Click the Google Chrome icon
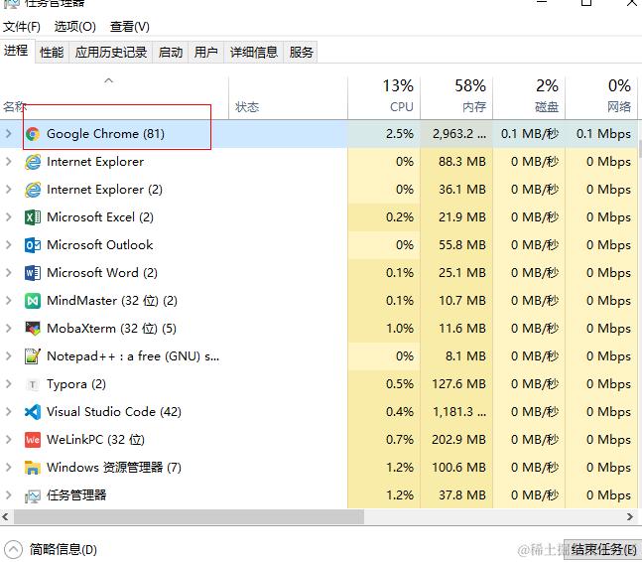The width and height of the screenshot is (642, 562). pyautogui.click(x=33, y=134)
